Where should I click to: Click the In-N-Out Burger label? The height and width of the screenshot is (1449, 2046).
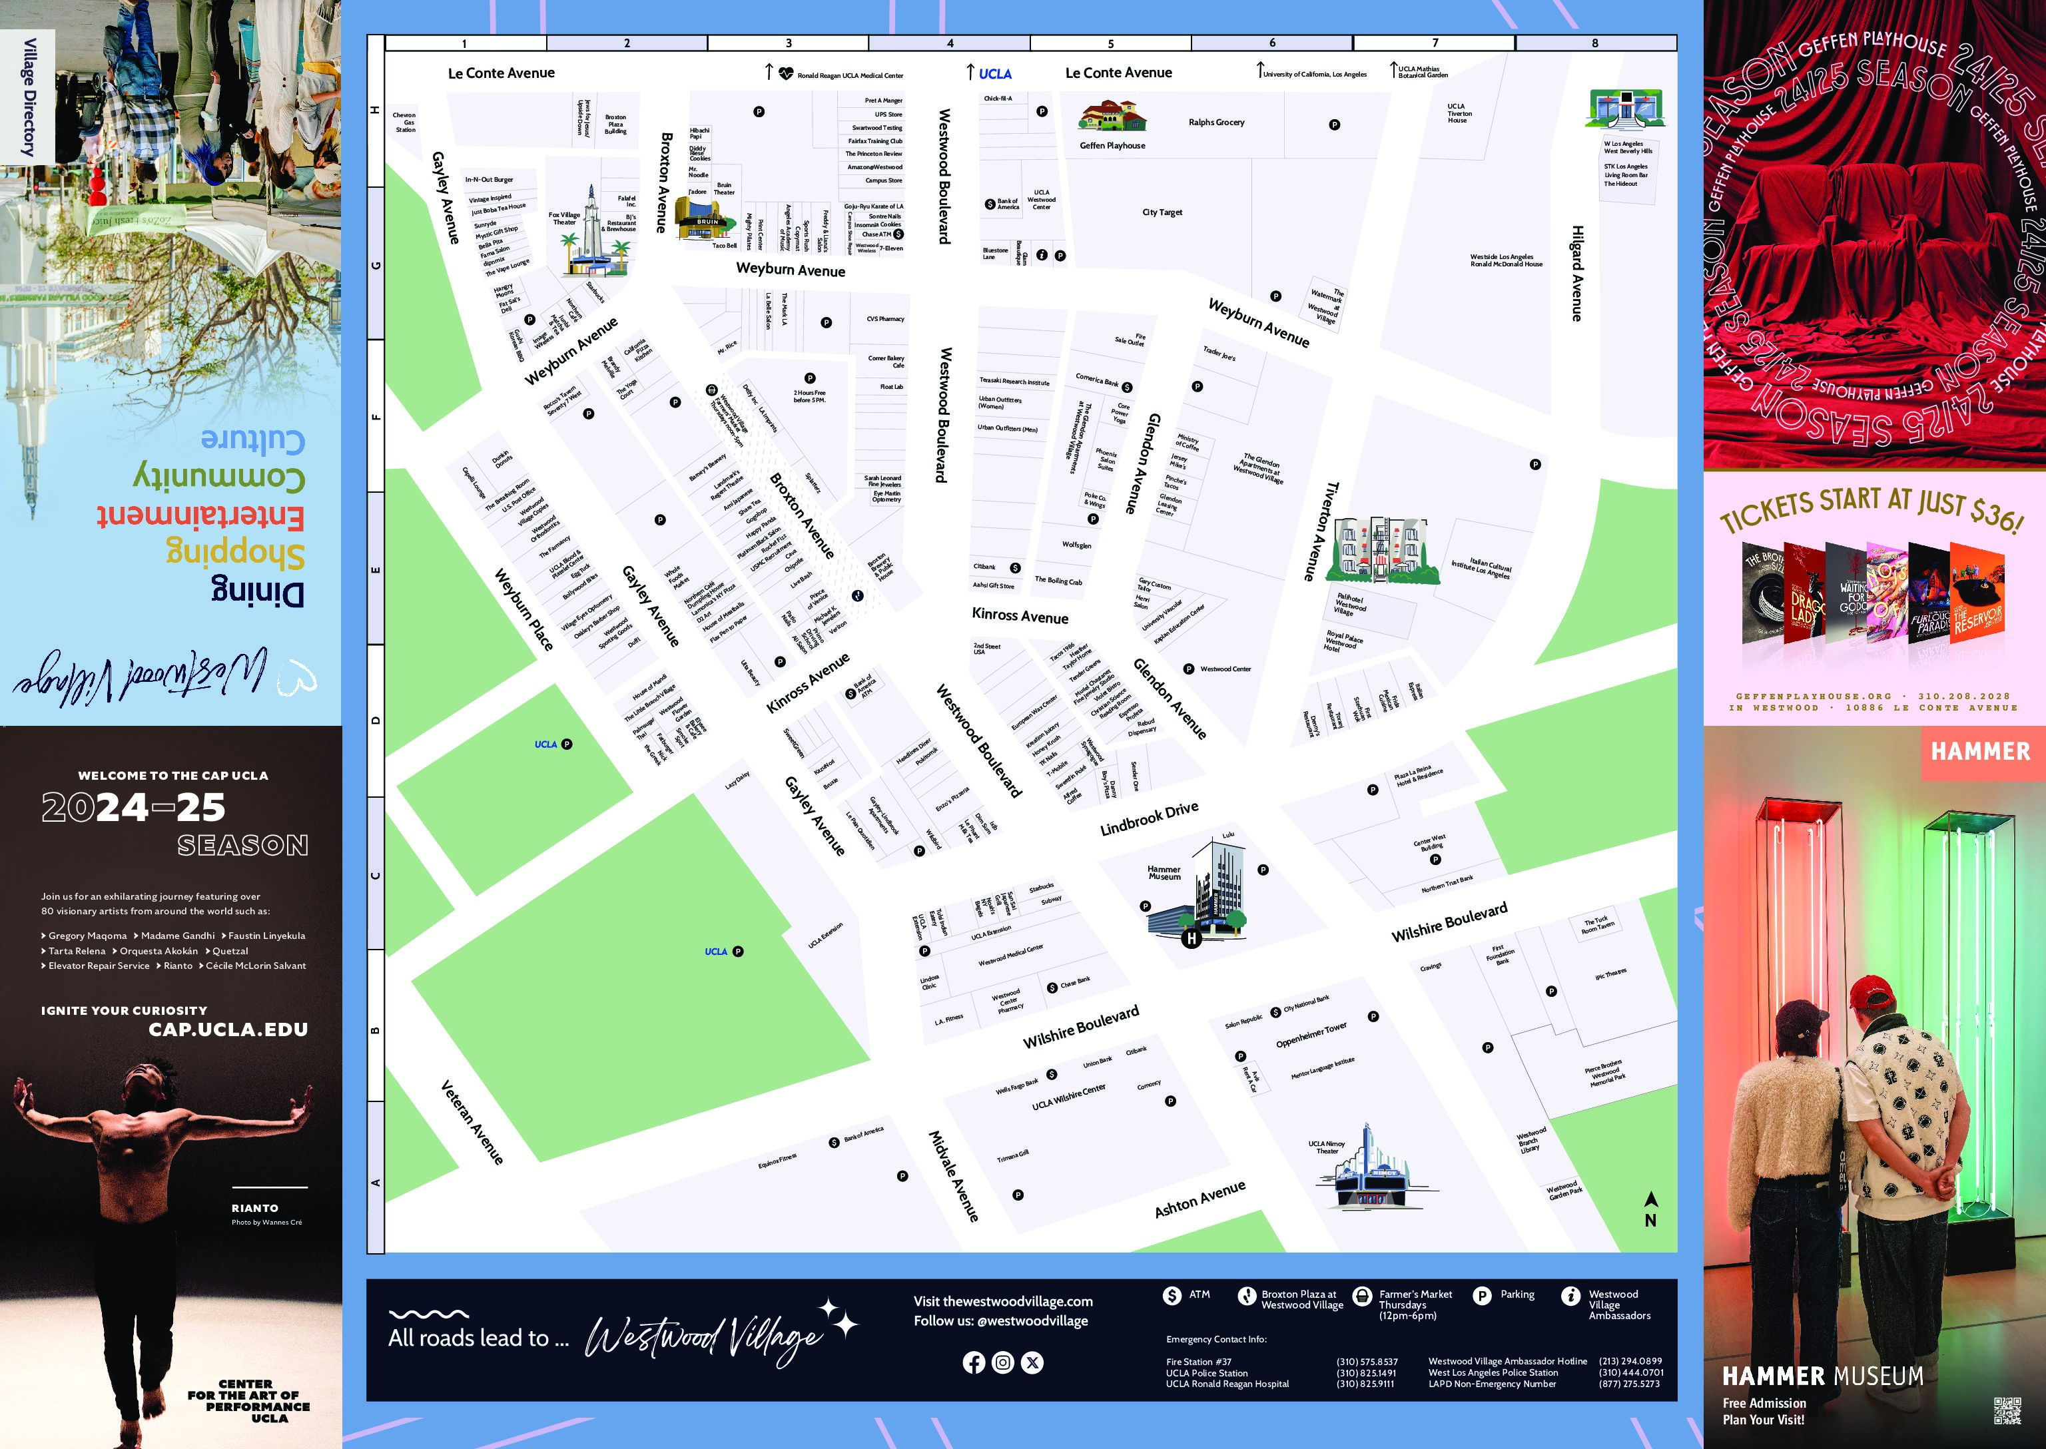coord(489,179)
